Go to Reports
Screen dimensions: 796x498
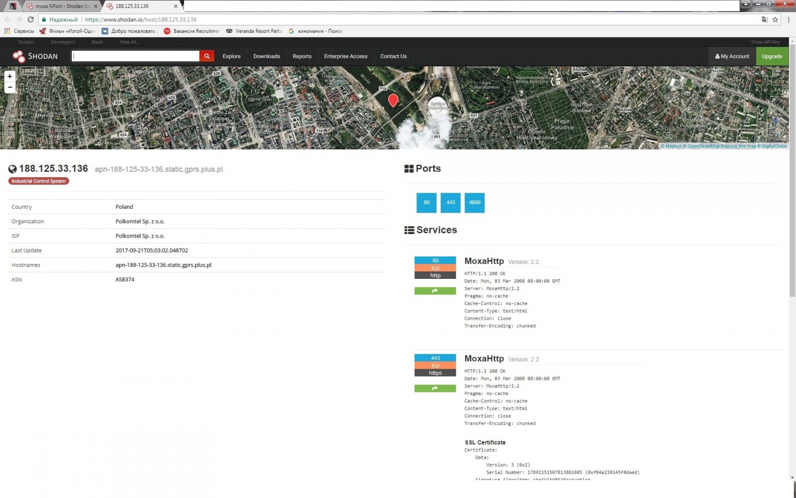click(302, 56)
